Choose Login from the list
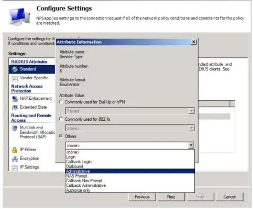253x209 pixels. click(x=130, y=157)
